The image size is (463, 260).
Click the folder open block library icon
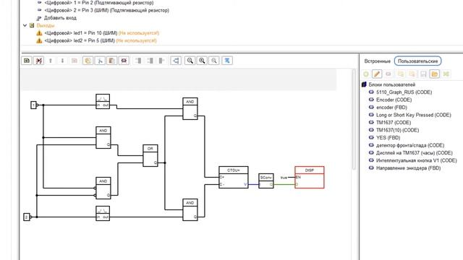pyautogui.click(x=435, y=74)
